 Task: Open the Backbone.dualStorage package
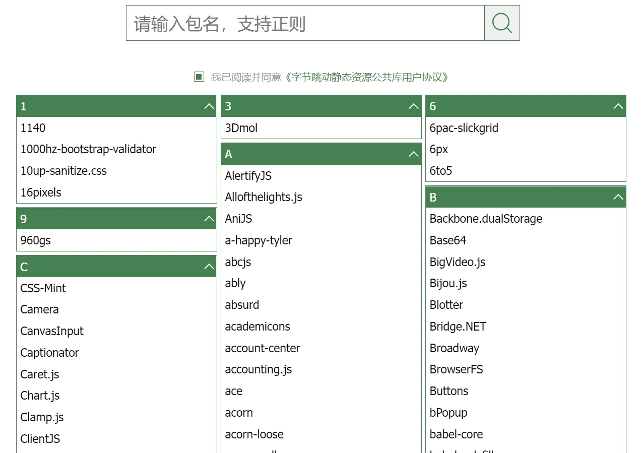point(486,219)
